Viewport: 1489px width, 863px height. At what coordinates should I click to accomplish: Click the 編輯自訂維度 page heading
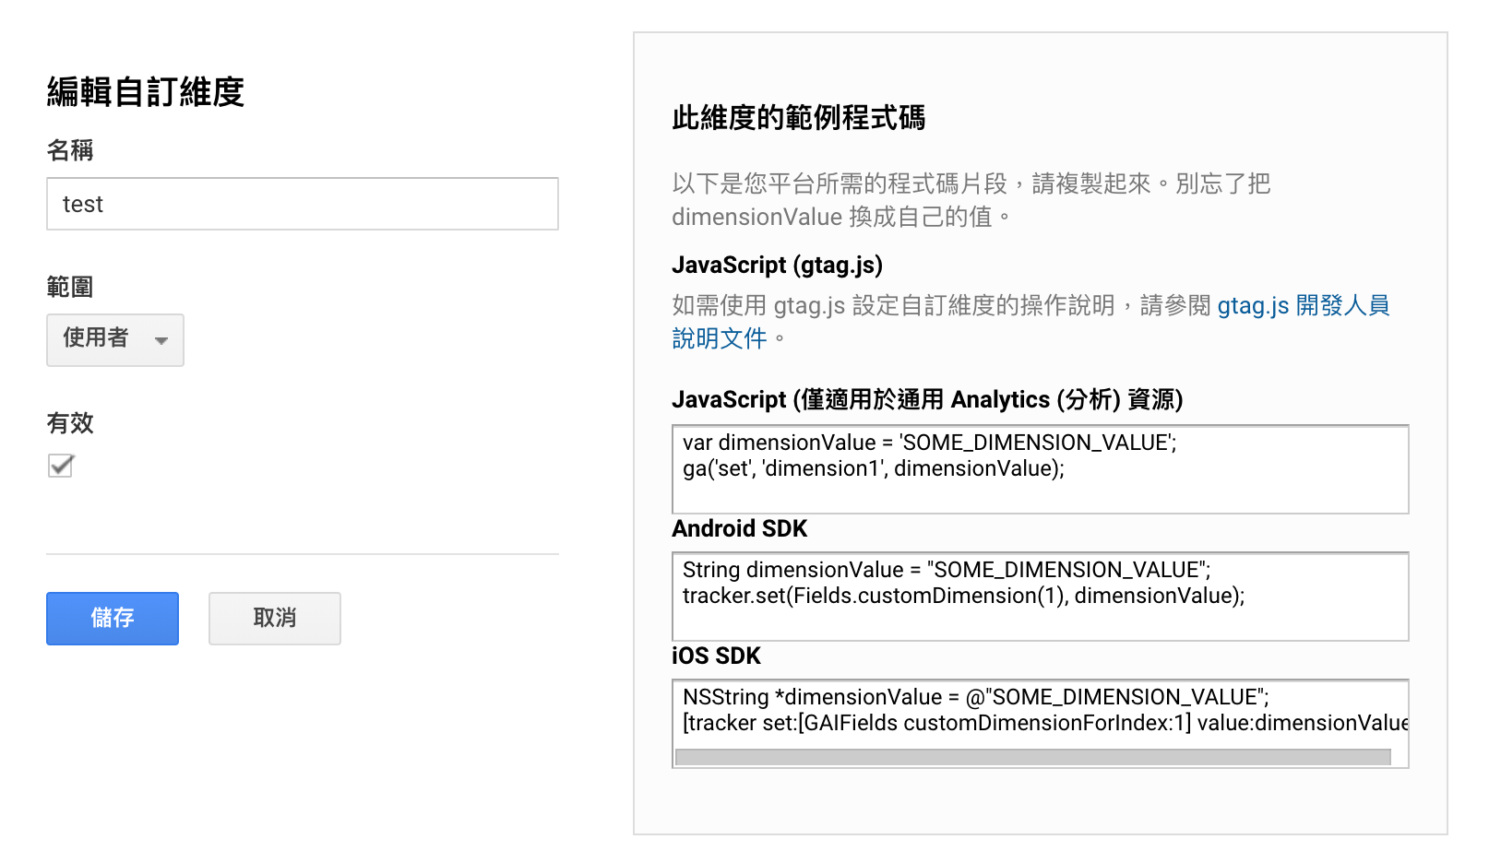145,92
